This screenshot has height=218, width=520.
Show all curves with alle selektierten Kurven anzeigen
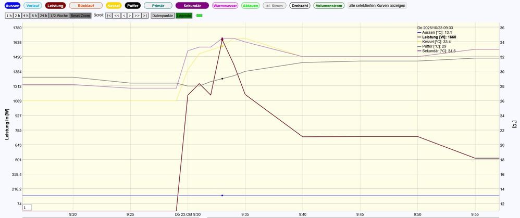pyautogui.click(x=377, y=5)
